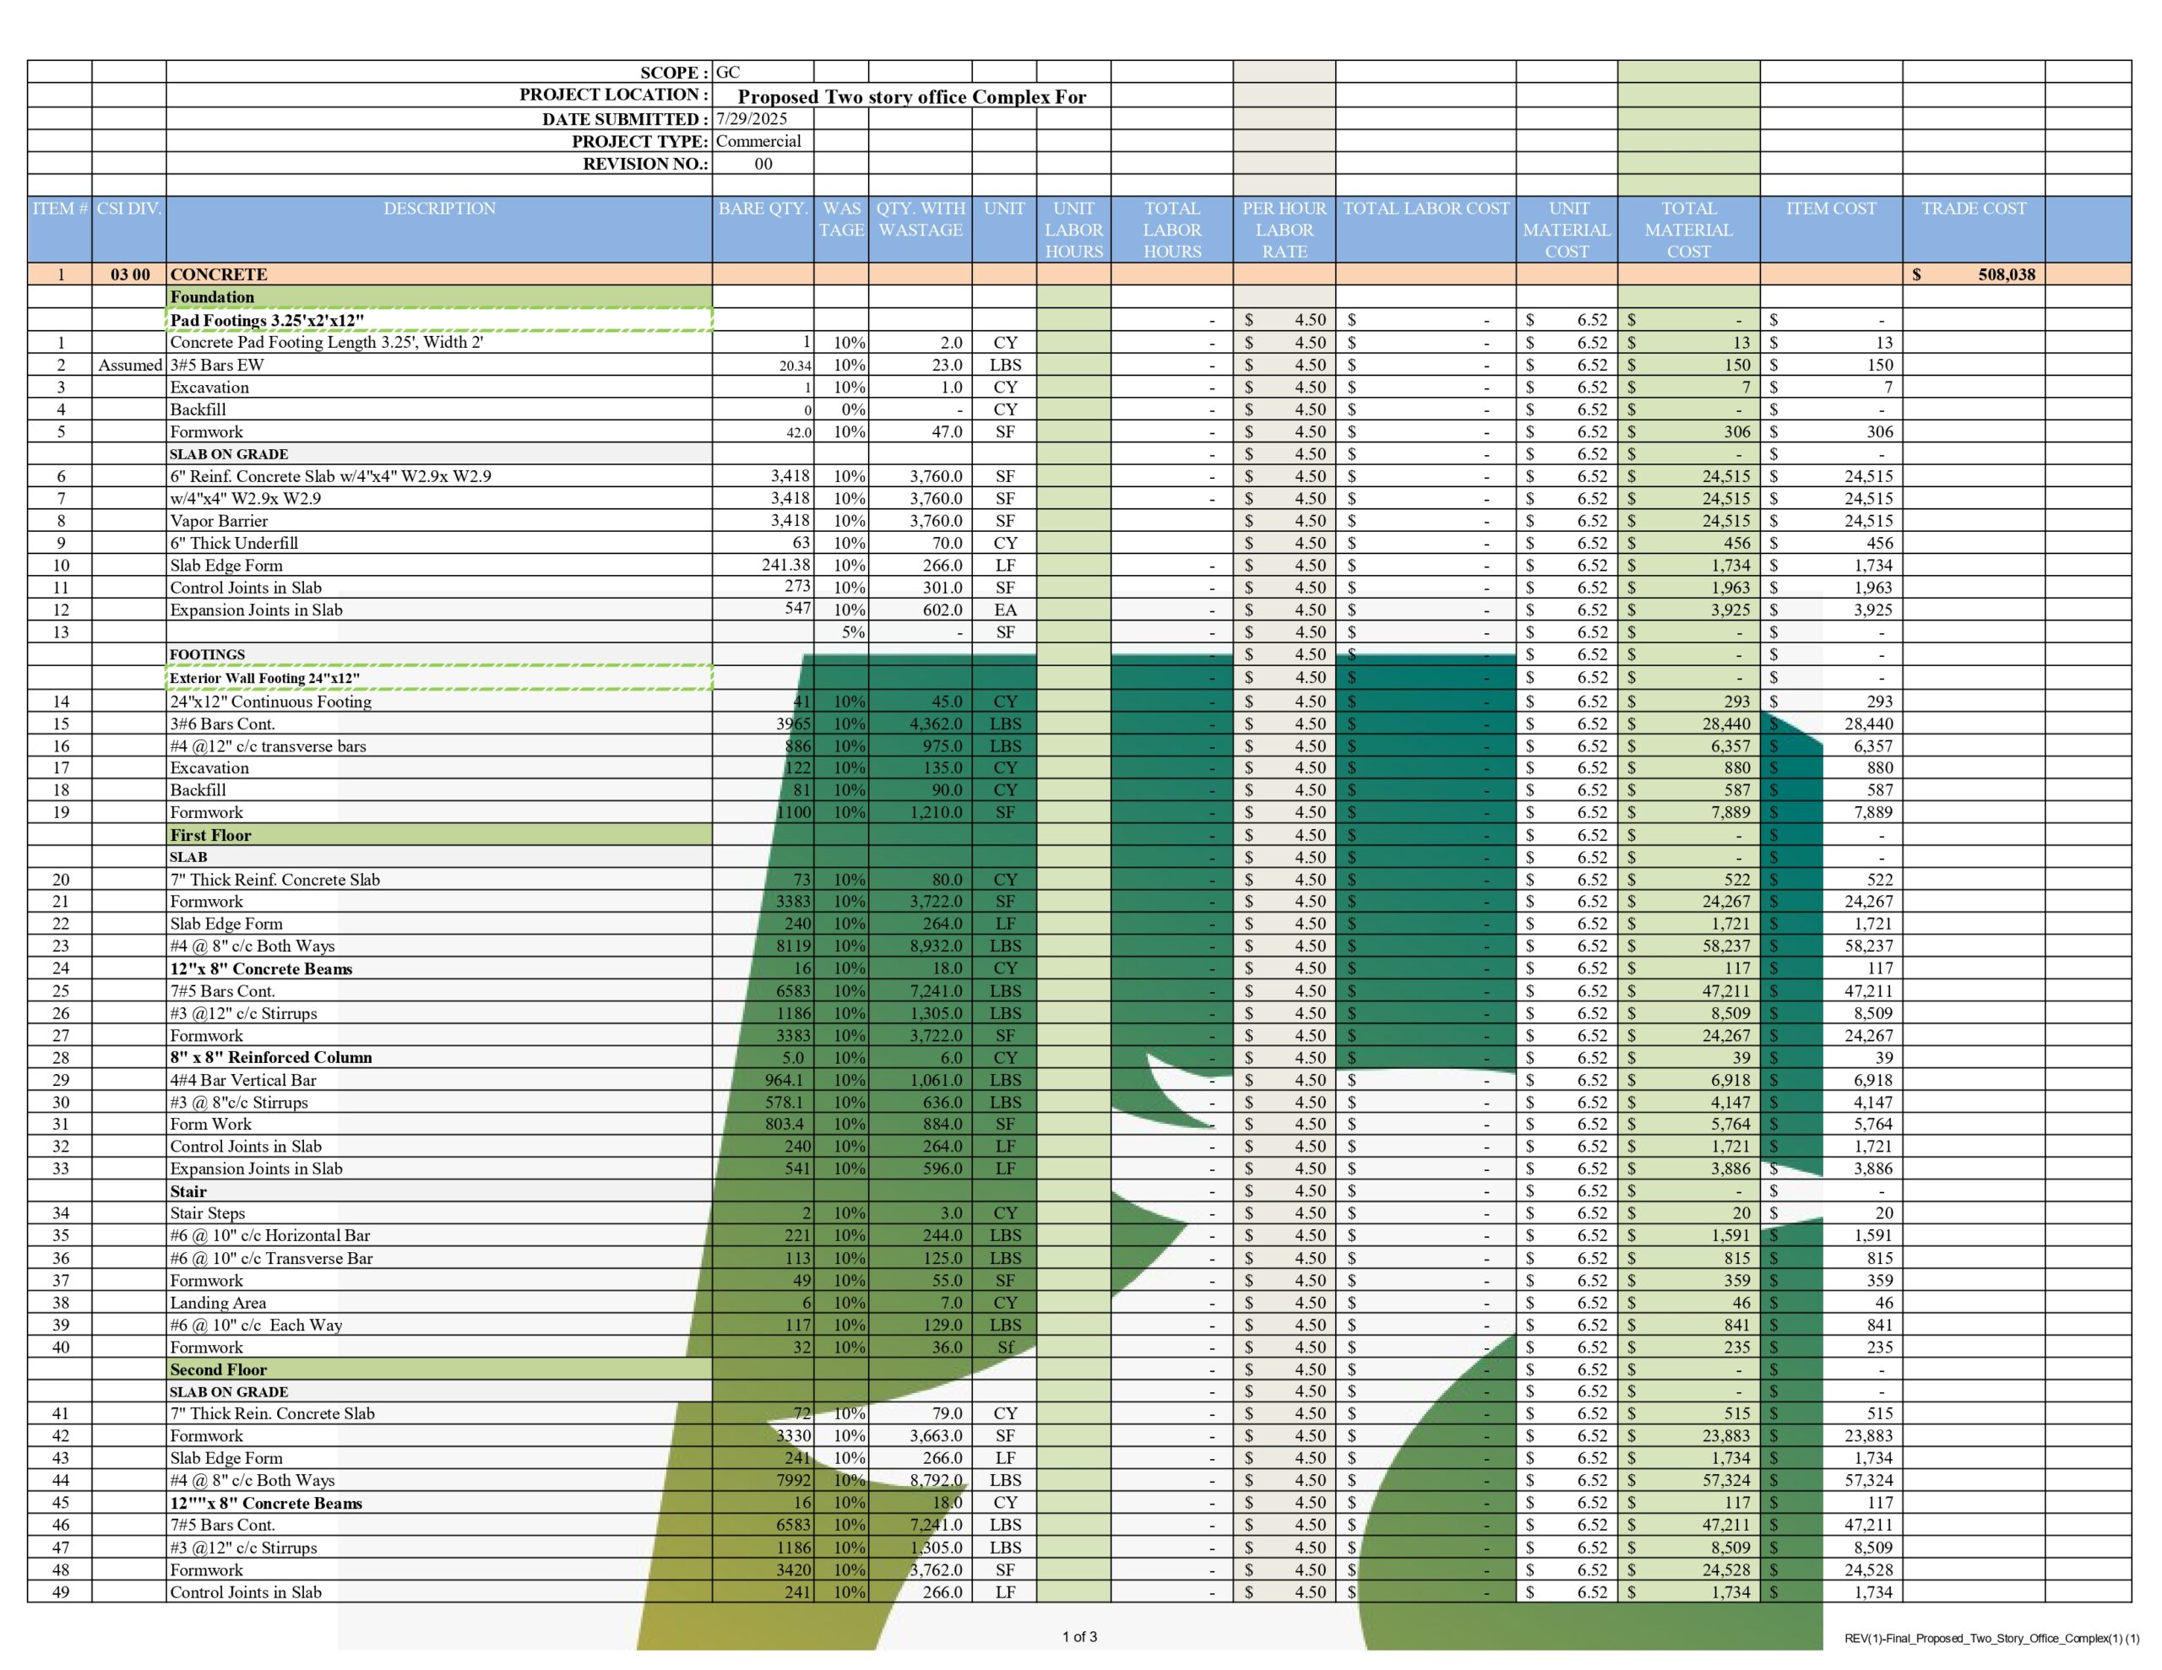Select the date 7/29/2025

[752, 119]
